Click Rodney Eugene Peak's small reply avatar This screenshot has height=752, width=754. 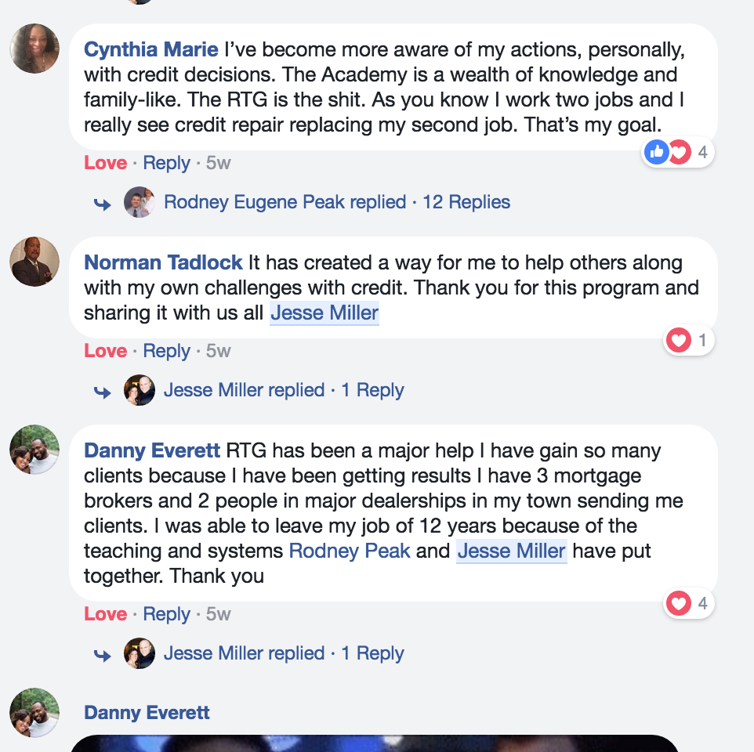coord(140,202)
